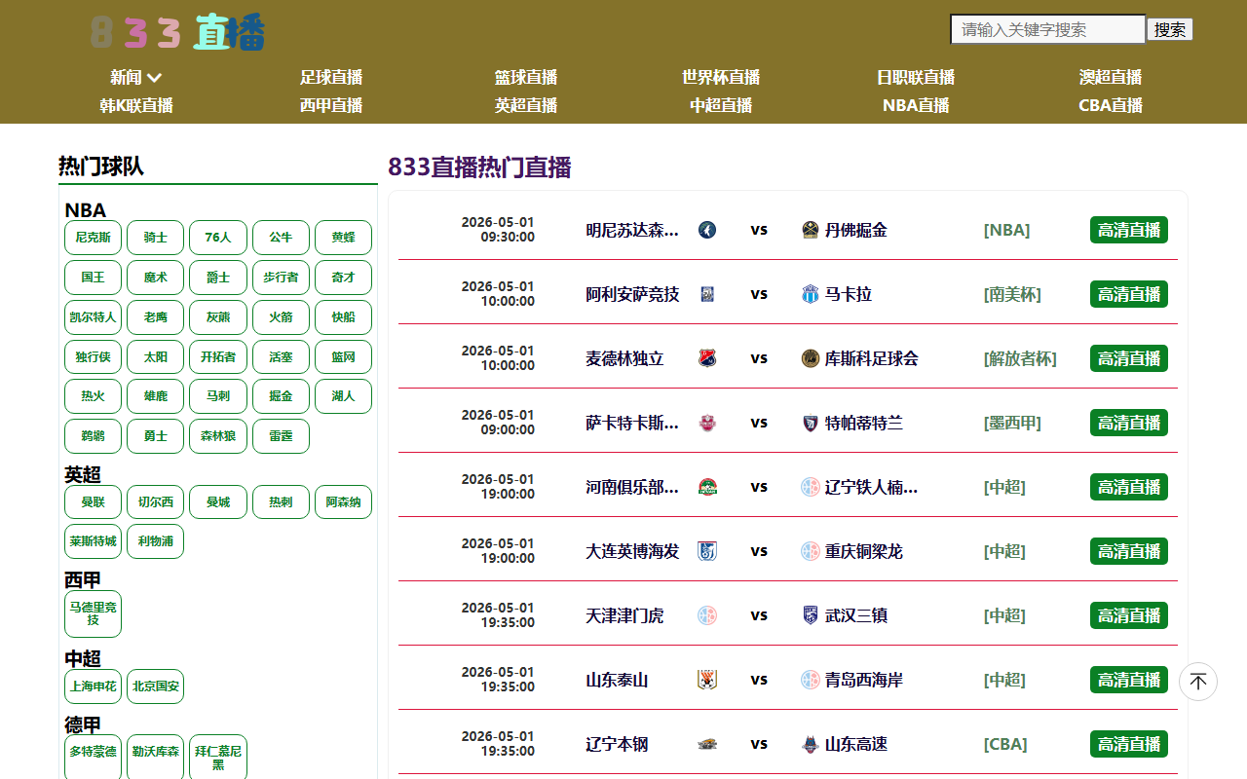
Task: Open the 足球直播 nav item
Action: pyautogui.click(x=331, y=77)
